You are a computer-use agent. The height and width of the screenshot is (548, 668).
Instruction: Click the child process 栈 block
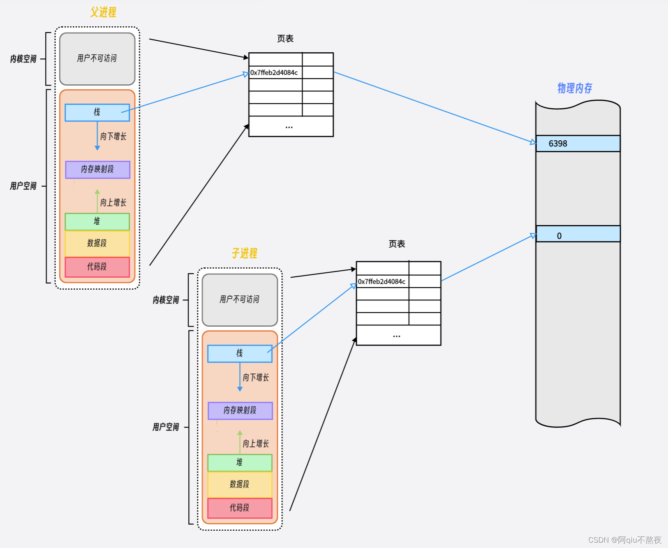240,353
